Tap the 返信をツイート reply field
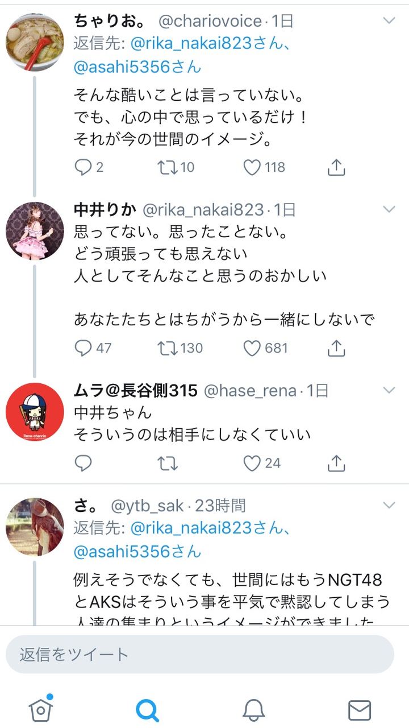This screenshot has width=409, height=728. [x=200, y=654]
